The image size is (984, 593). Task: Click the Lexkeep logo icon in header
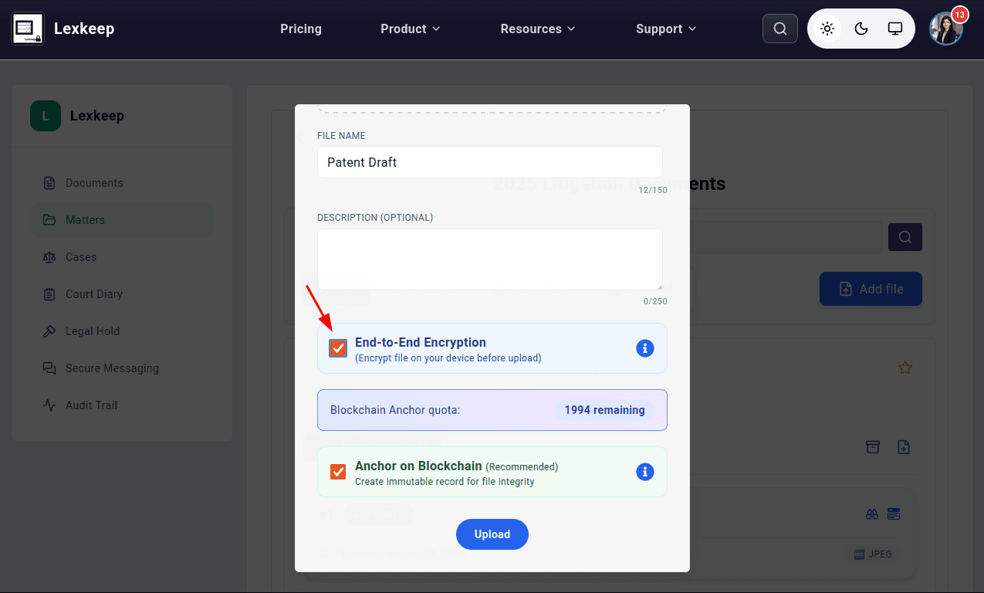coord(28,29)
